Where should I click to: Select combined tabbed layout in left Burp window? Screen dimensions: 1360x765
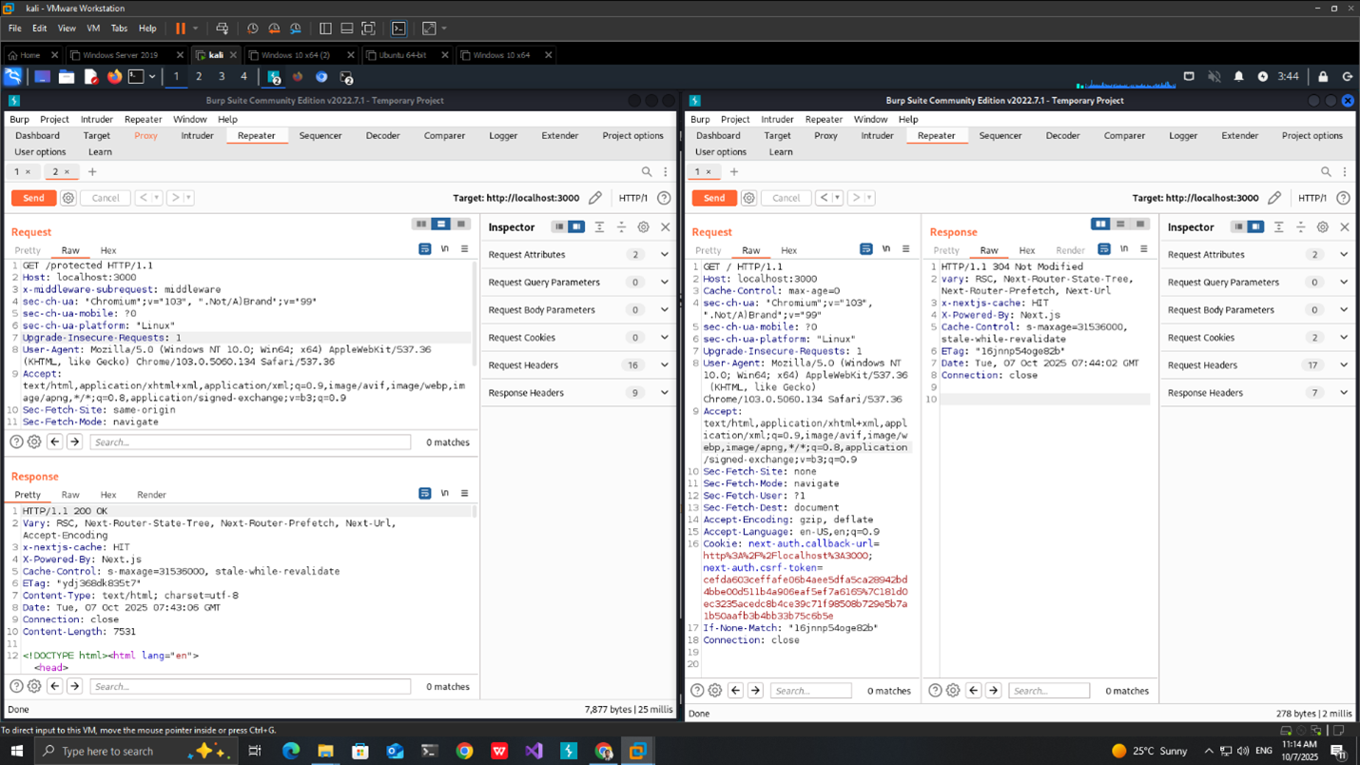[461, 225]
